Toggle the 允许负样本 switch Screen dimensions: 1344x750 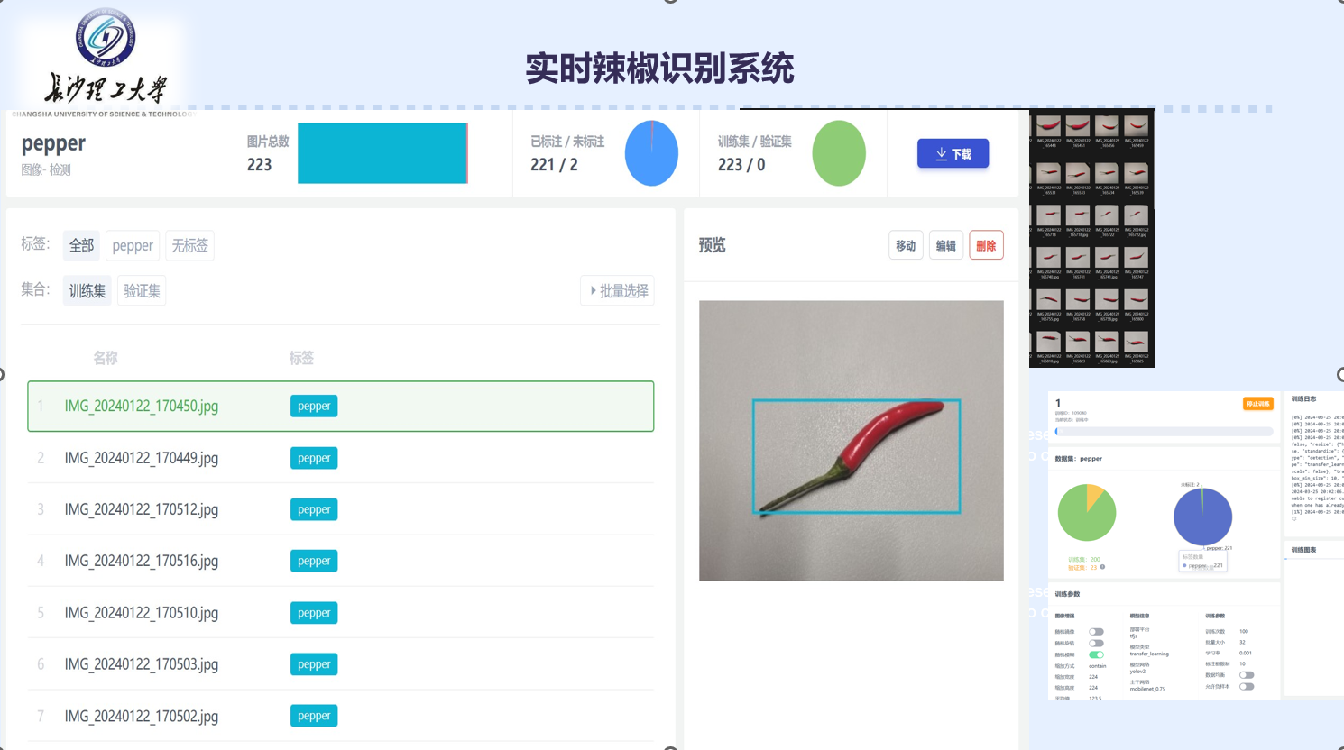[1247, 686]
